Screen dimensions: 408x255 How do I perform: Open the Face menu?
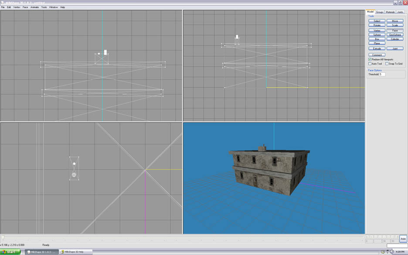[25, 7]
